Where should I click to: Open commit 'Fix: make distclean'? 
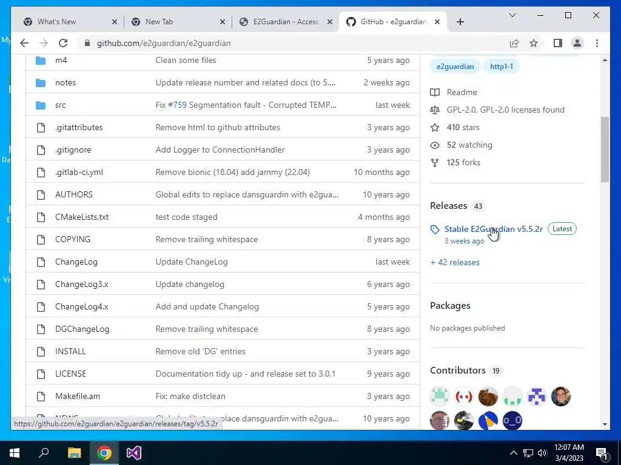pos(190,396)
